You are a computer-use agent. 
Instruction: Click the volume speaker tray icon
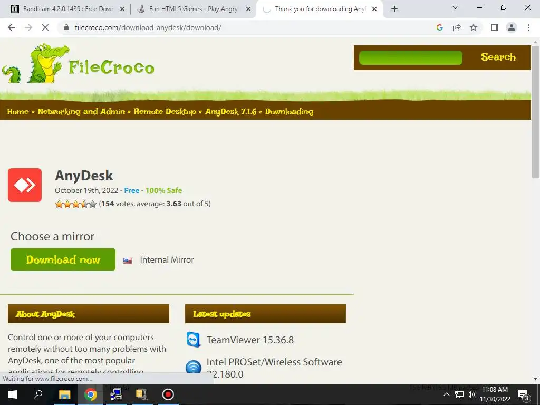471,394
